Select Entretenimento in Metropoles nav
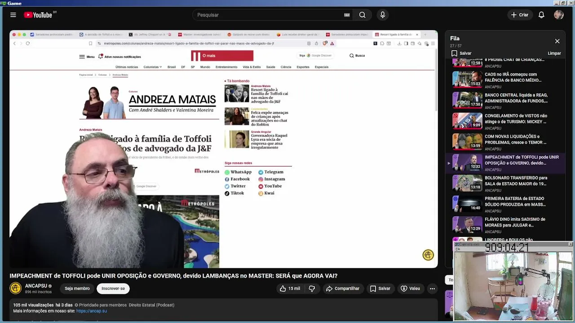This screenshot has width=575, height=323. click(x=226, y=67)
